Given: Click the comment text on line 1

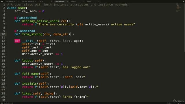Looking at the screenshot, I should click(x=67, y=5).
